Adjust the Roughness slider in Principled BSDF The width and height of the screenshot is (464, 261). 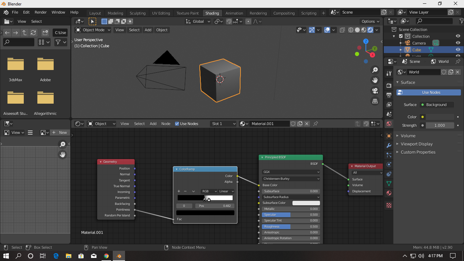pos(291,227)
